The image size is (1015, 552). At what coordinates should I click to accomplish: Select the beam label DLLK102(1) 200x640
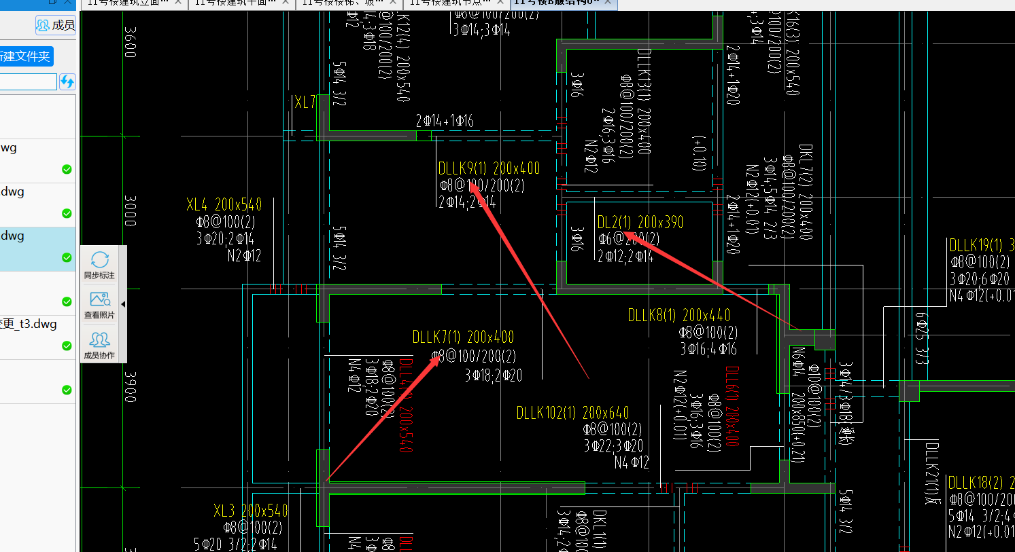pos(572,413)
